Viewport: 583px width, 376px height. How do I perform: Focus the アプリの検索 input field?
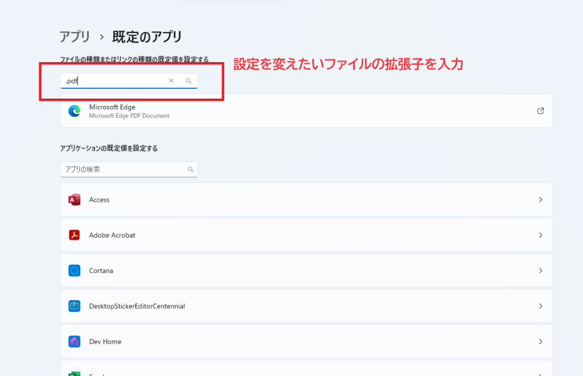coord(129,170)
